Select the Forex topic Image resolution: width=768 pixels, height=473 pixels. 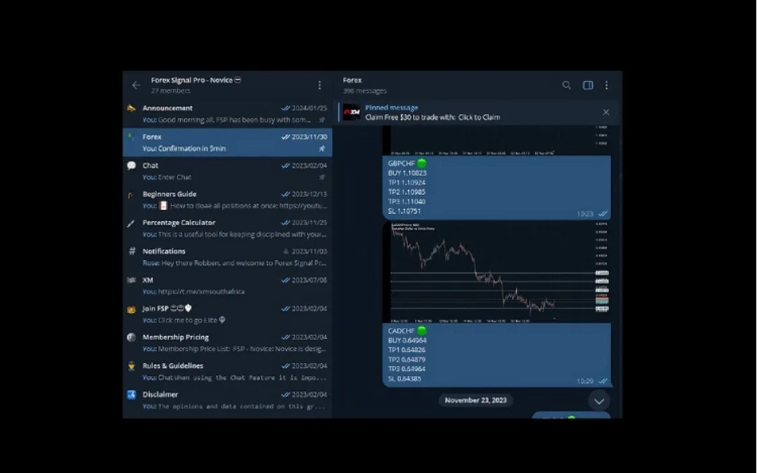(227, 143)
